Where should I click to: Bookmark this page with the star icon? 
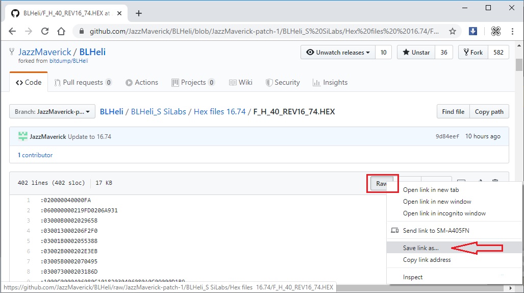click(453, 32)
